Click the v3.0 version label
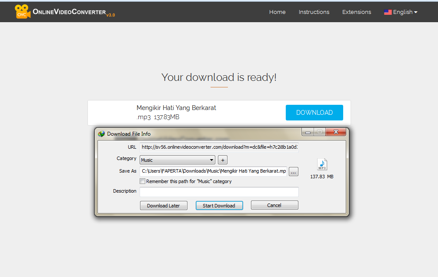Screen dimensions: 438x277 tap(110, 15)
